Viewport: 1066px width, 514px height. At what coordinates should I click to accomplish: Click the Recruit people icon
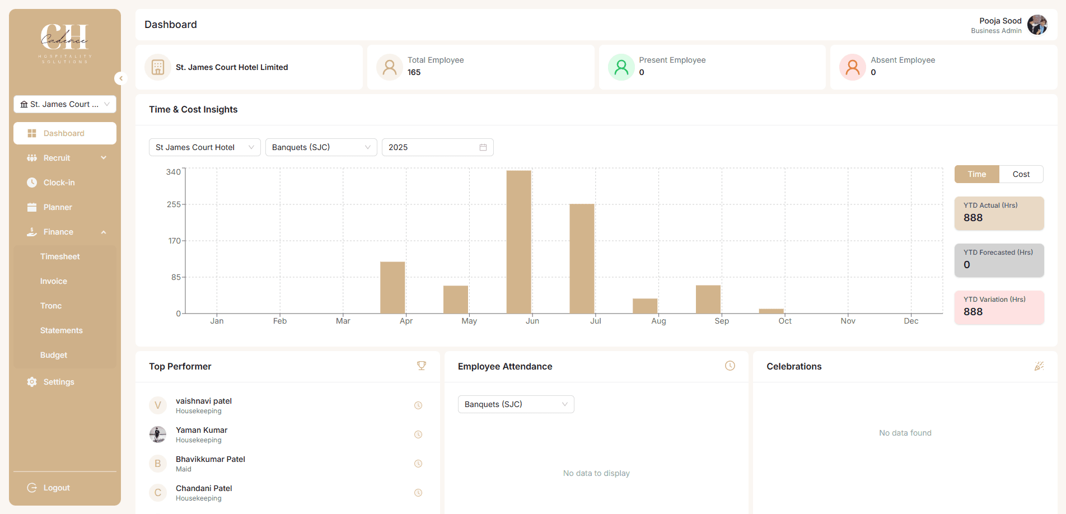tap(32, 158)
